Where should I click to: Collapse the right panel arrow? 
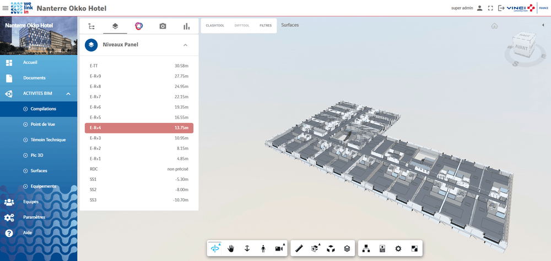click(543, 25)
